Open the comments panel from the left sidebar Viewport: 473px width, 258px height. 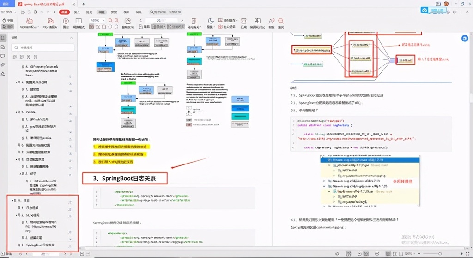point(3,56)
